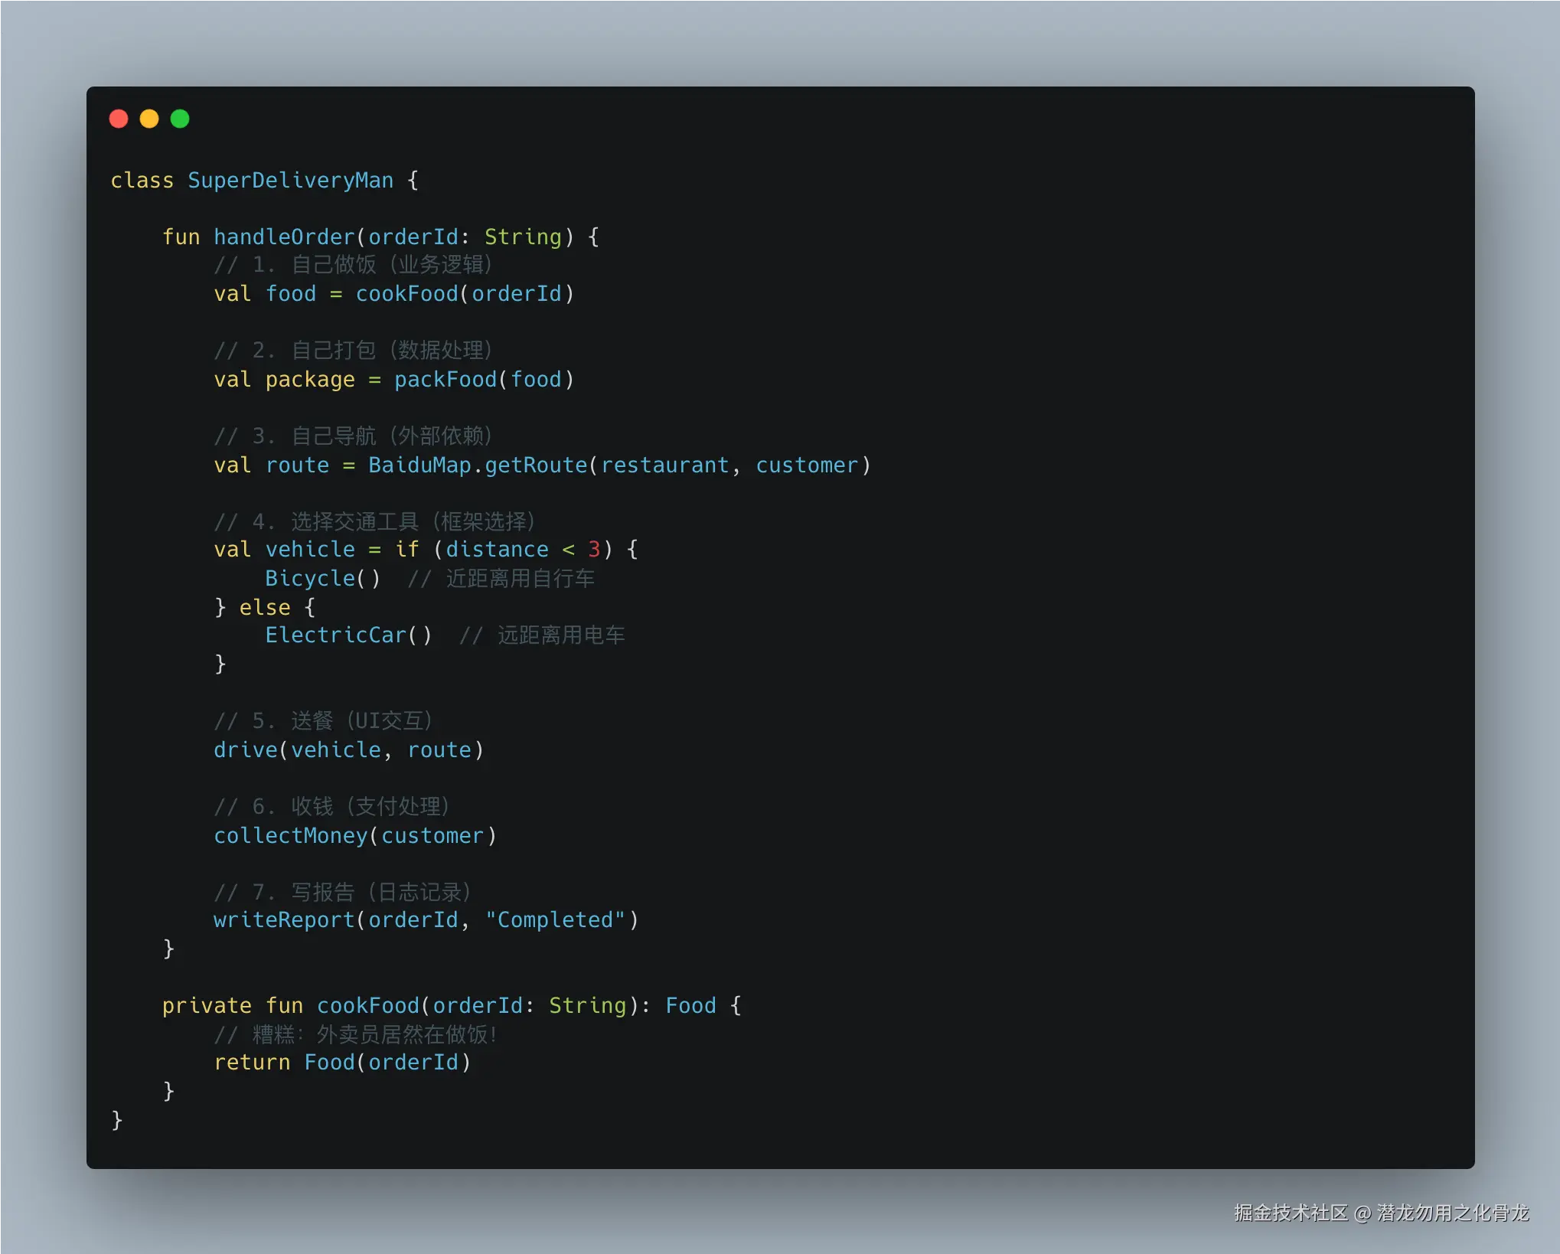The image size is (1560, 1254).
Task: Click the SuperDeliveryMan class name
Action: click(x=290, y=181)
